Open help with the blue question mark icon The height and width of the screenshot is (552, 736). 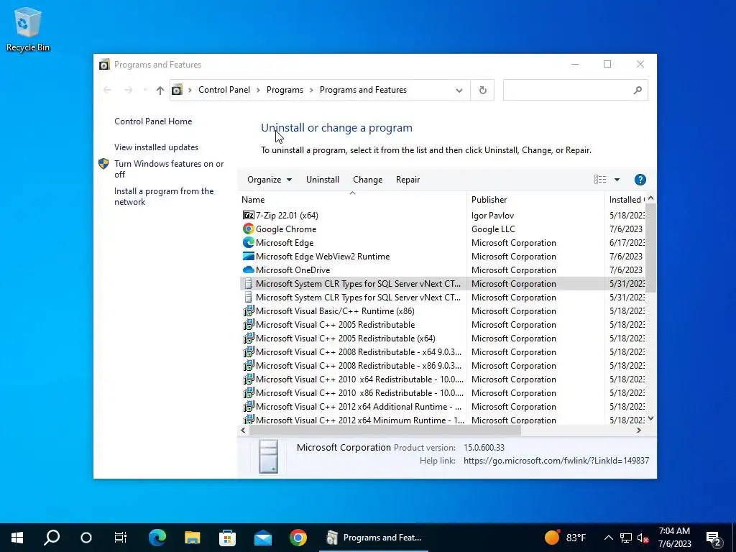pos(640,179)
